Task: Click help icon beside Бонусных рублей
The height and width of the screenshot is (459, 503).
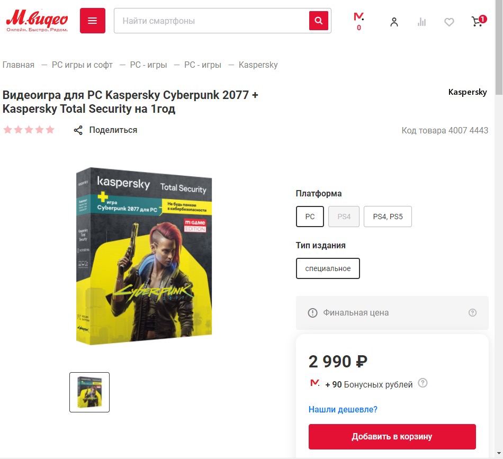Action: [423, 383]
